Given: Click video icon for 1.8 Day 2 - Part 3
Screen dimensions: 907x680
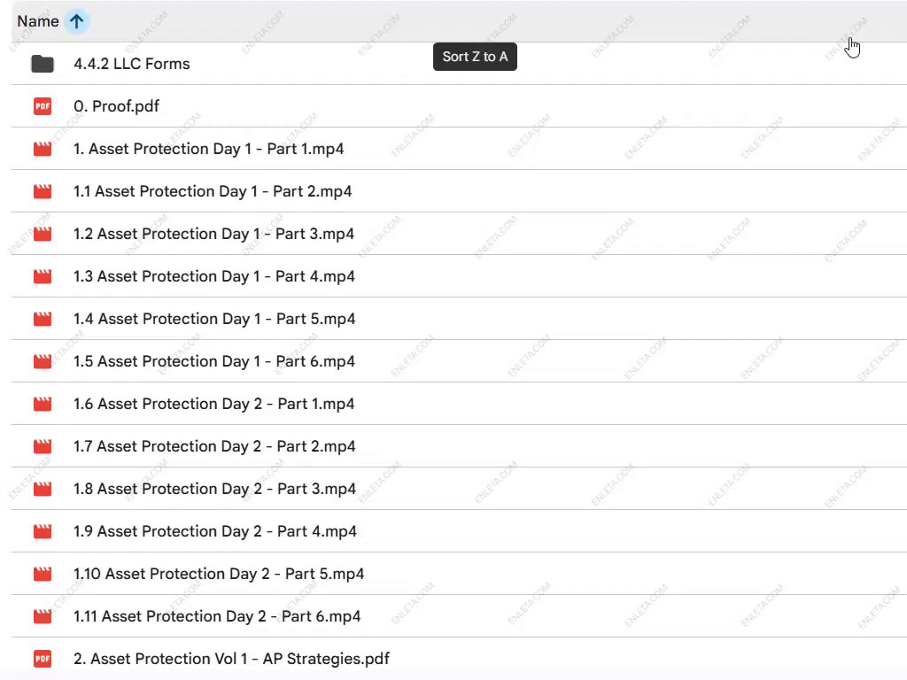Looking at the screenshot, I should pyautogui.click(x=42, y=489).
